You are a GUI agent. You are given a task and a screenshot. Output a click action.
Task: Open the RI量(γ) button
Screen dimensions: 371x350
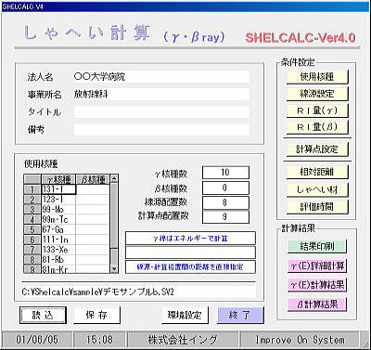[x=317, y=110]
